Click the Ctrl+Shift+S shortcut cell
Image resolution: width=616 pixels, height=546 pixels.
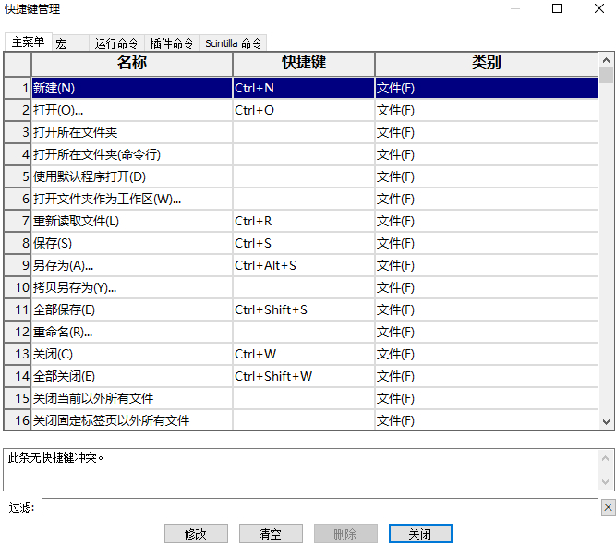pos(304,309)
